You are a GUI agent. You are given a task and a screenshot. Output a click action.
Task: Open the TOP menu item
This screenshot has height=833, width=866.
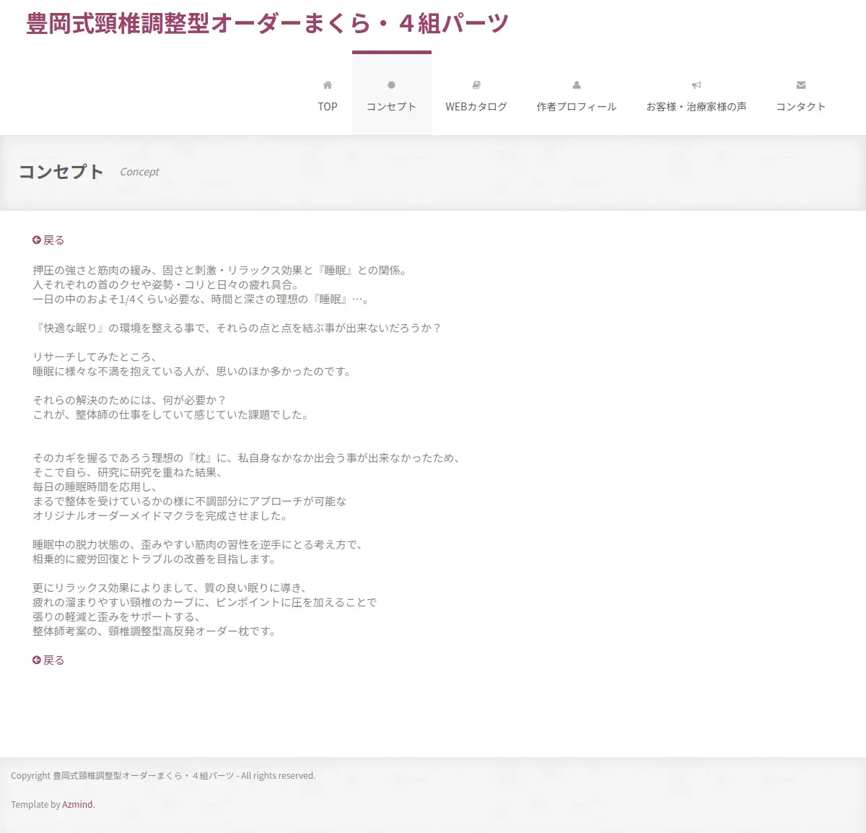click(328, 94)
